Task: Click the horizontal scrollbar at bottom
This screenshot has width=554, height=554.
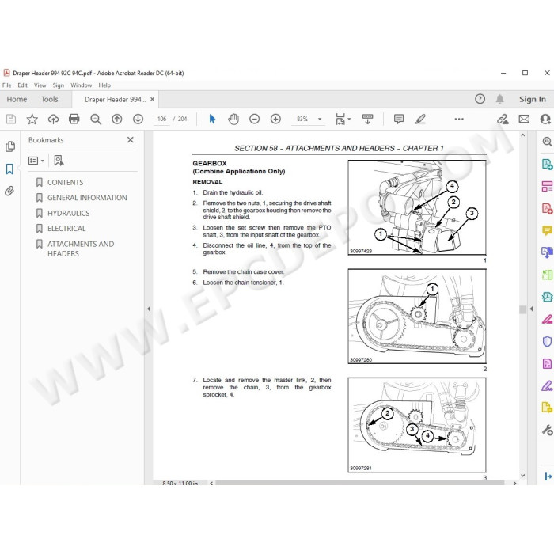Action: tap(359, 483)
